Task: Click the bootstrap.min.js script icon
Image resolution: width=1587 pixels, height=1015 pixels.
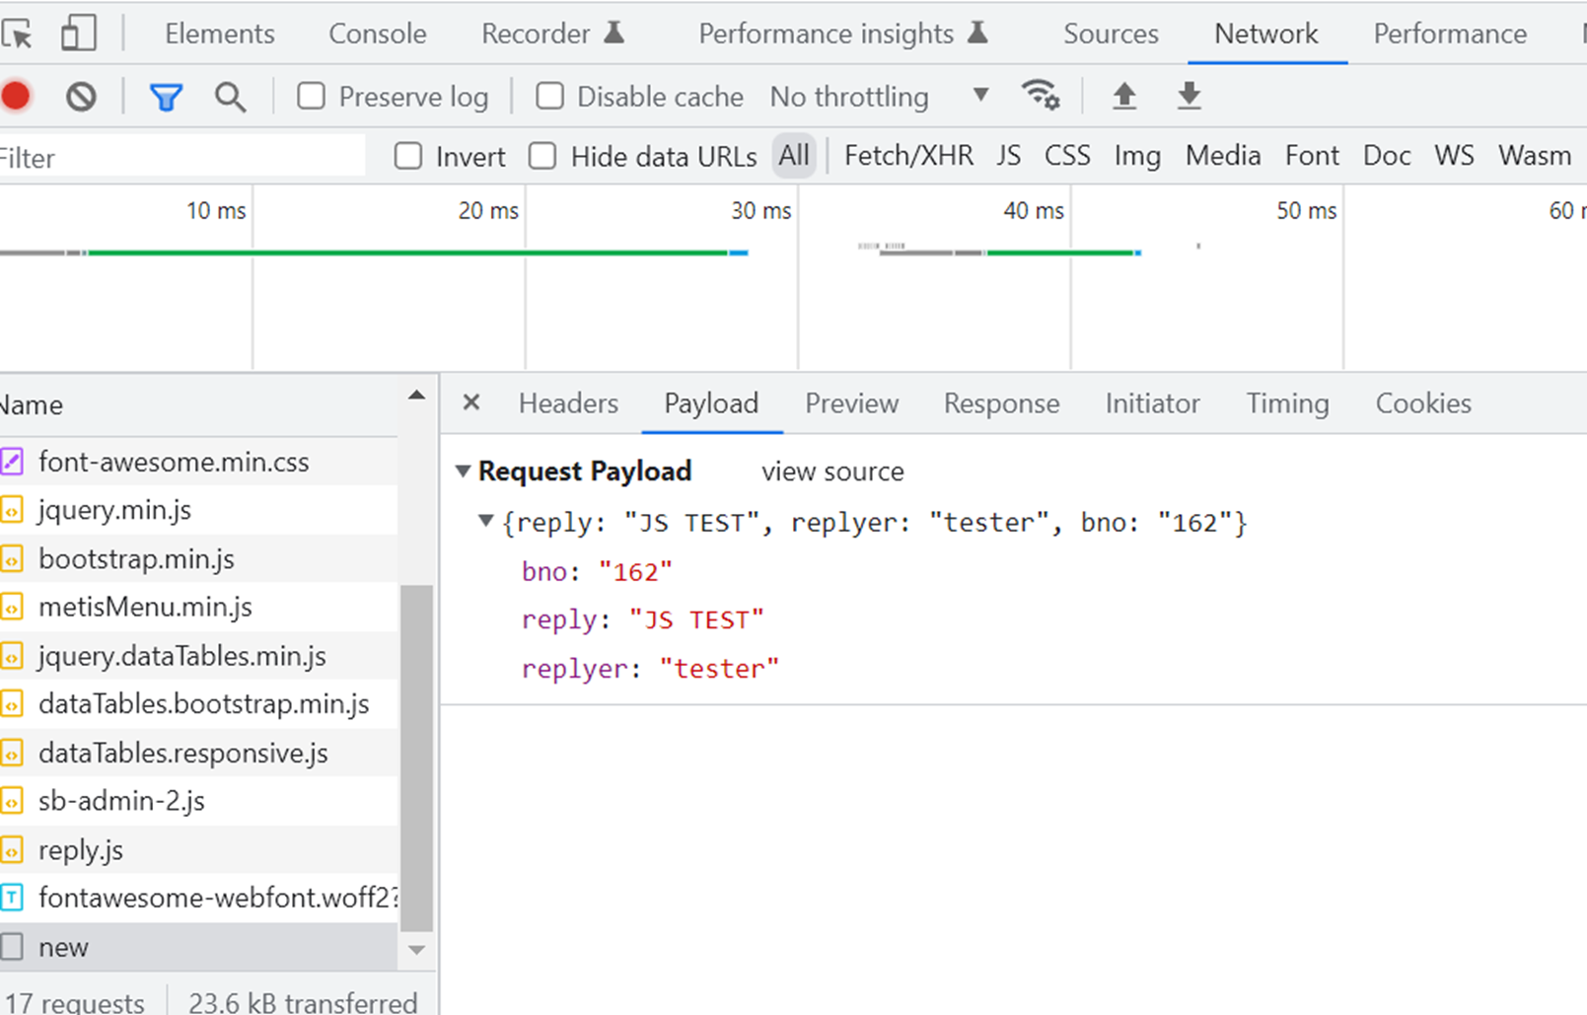Action: pos(12,559)
